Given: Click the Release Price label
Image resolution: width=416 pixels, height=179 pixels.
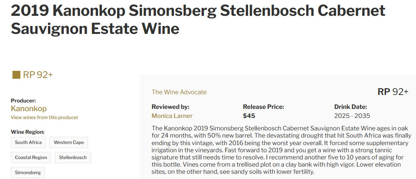Looking at the screenshot, I should (x=263, y=107).
